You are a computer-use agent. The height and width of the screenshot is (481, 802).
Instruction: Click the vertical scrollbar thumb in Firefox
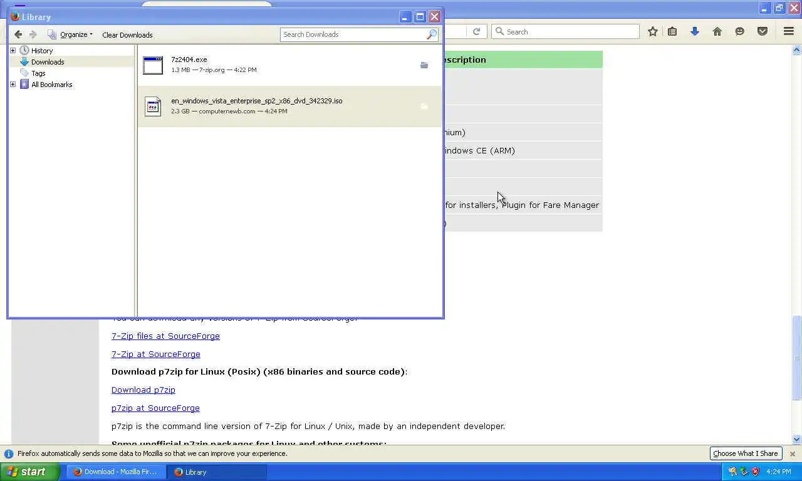797,358
